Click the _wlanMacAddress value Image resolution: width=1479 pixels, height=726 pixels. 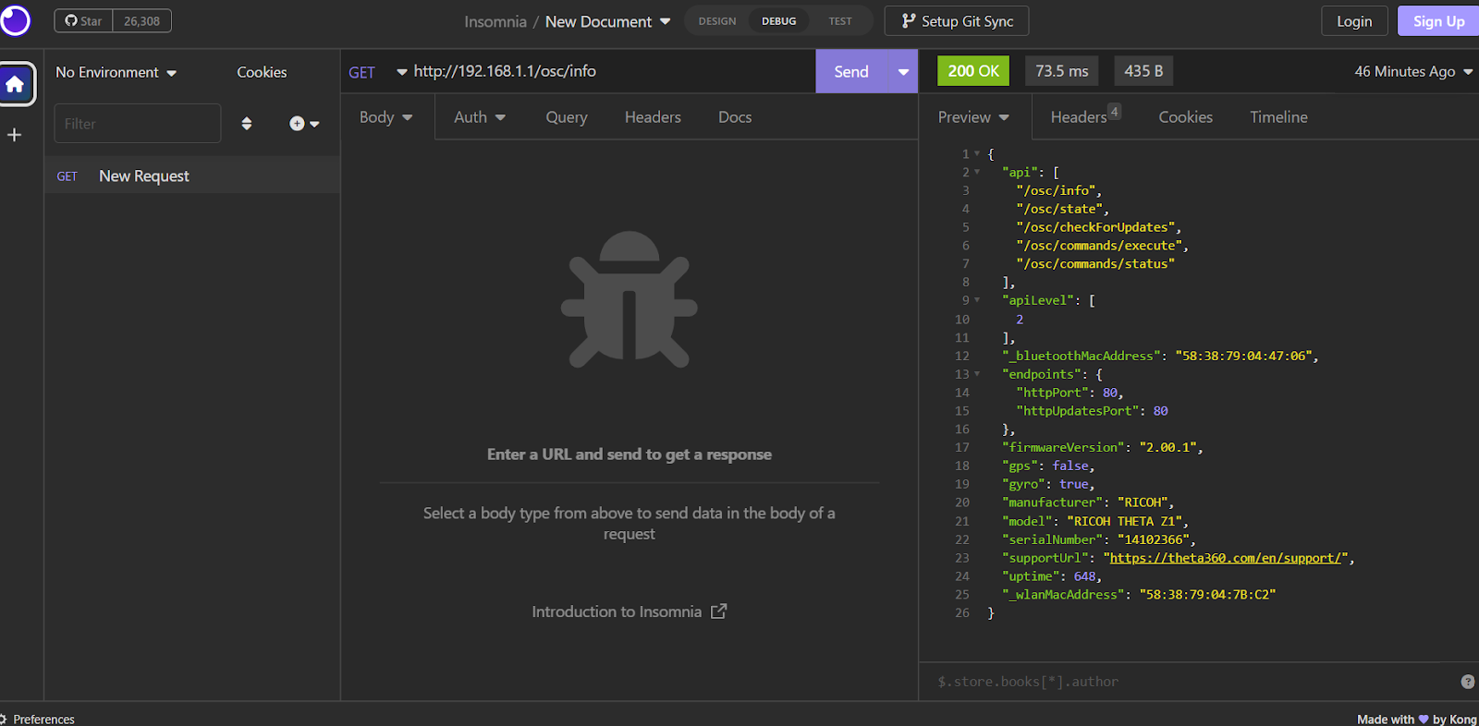coord(1207,595)
